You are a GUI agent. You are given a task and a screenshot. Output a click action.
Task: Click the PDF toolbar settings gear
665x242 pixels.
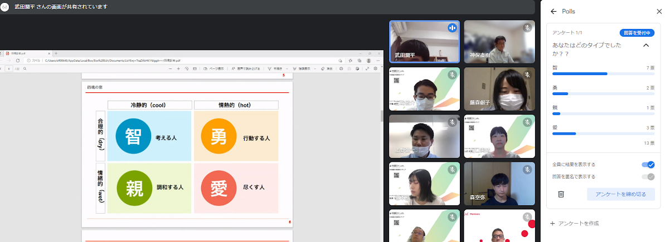(x=375, y=68)
